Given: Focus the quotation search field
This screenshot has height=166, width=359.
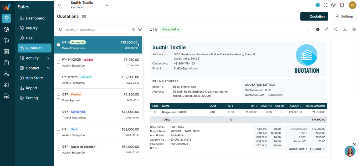Looking at the screenshot, I should 93,30.
